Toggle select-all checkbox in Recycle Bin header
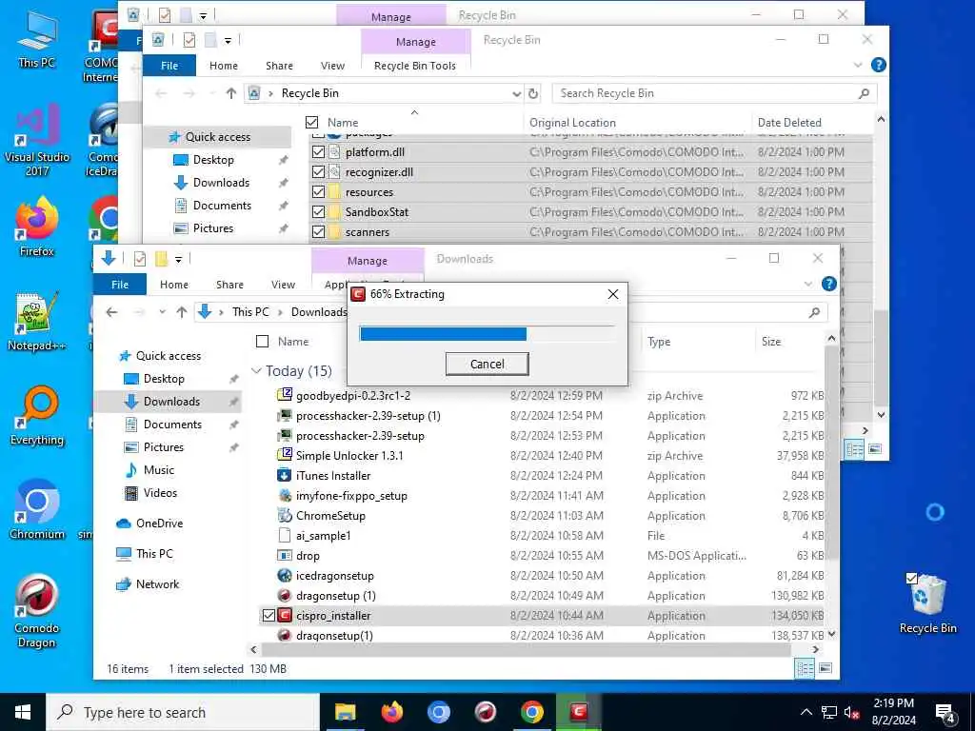 point(312,123)
